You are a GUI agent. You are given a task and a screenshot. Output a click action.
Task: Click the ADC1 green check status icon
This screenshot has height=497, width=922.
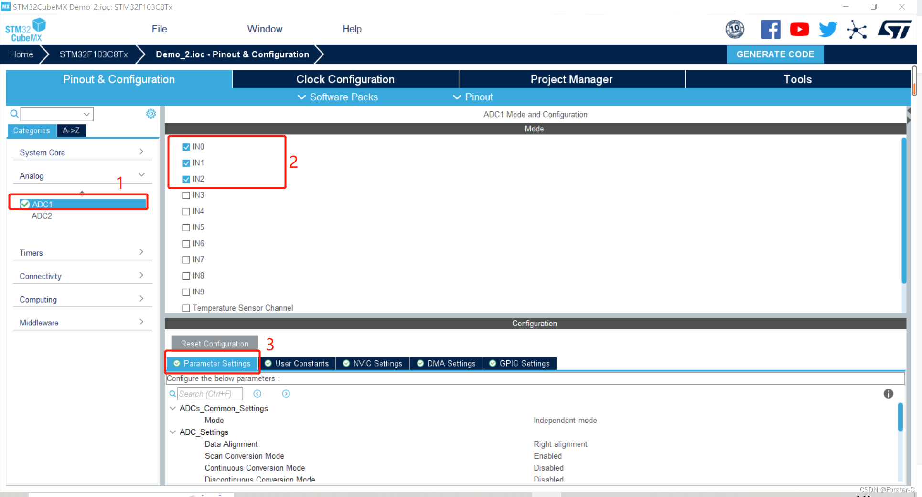coord(25,204)
